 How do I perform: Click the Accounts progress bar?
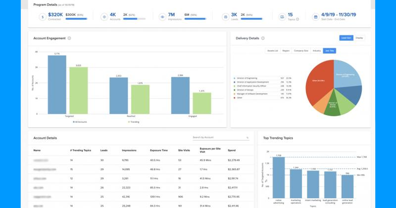[134, 19]
